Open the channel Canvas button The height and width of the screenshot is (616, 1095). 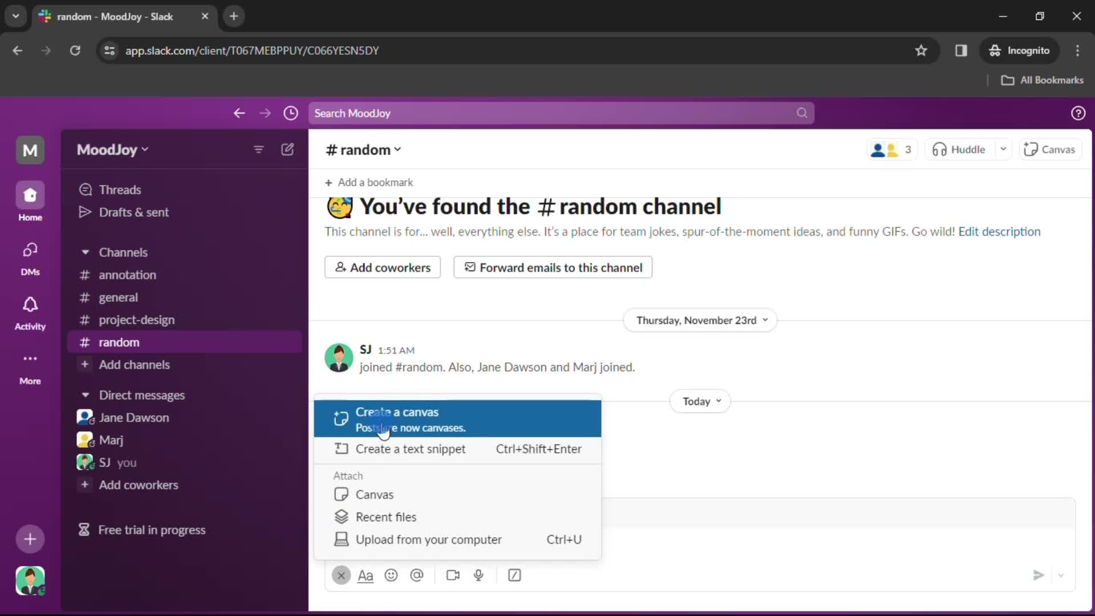[1049, 149]
